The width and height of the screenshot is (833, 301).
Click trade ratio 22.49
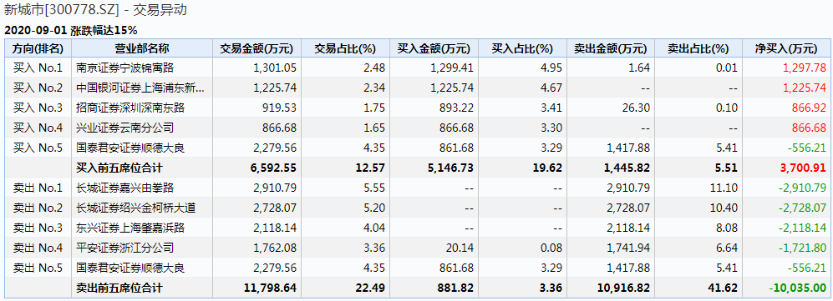pyautogui.click(x=371, y=288)
